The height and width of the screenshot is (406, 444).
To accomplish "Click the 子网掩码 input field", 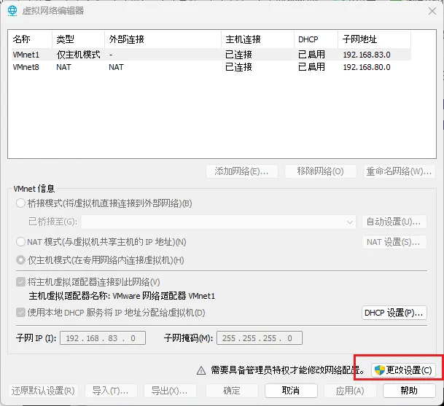I will pos(260,338).
